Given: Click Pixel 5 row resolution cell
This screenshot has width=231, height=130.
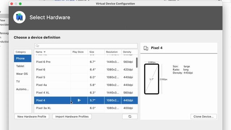Looking at the screenshot, I should 113,77.
